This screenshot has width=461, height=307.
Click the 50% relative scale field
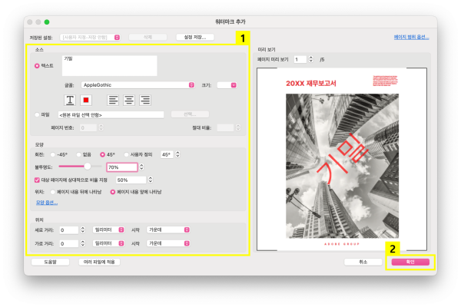(x=131, y=180)
